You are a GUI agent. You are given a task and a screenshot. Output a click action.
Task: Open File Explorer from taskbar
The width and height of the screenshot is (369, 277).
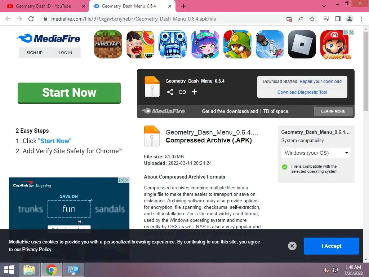29,270
